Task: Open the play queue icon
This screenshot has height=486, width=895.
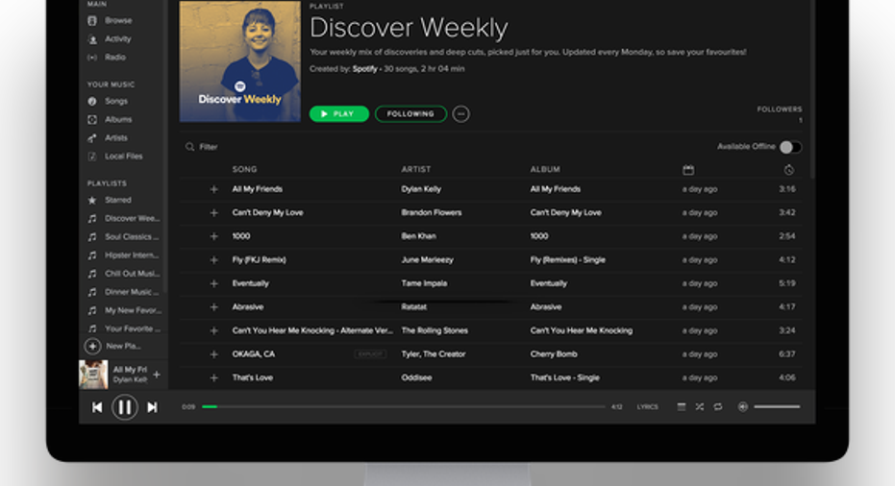Action: tap(682, 406)
